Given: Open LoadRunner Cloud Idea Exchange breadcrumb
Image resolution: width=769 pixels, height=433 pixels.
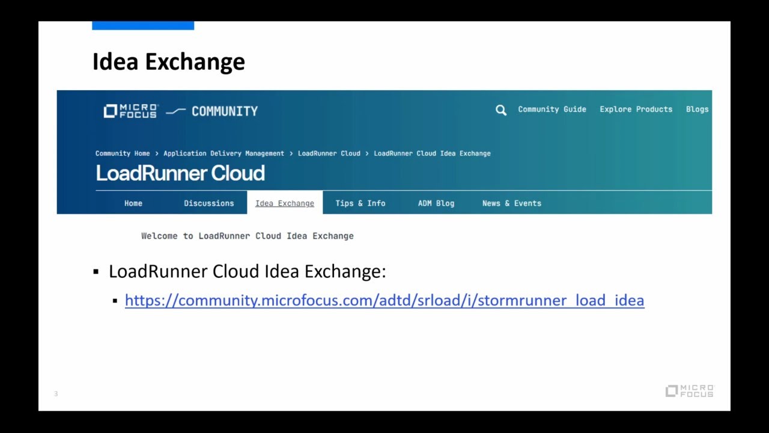Looking at the screenshot, I should pyautogui.click(x=432, y=153).
